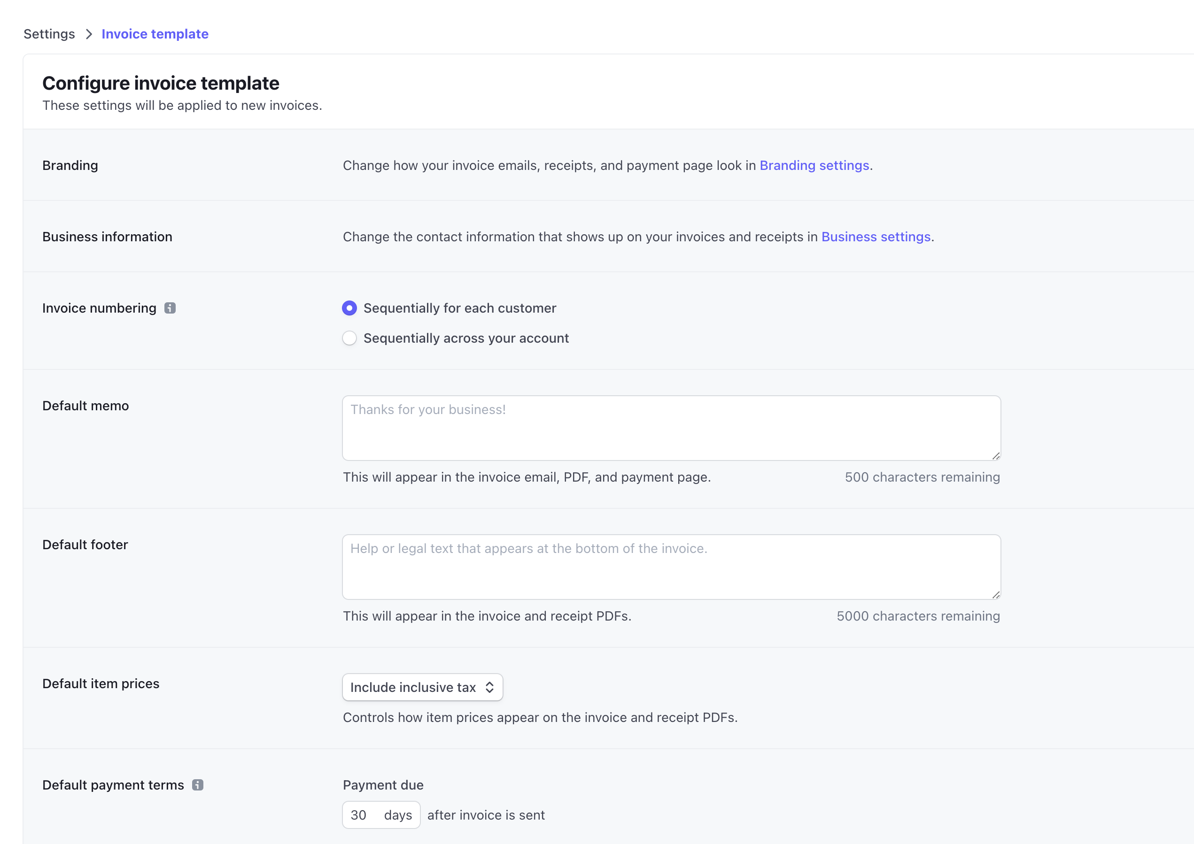This screenshot has width=1194, height=844.
Task: Click the breadcrumb chevron separator icon
Action: [x=89, y=34]
